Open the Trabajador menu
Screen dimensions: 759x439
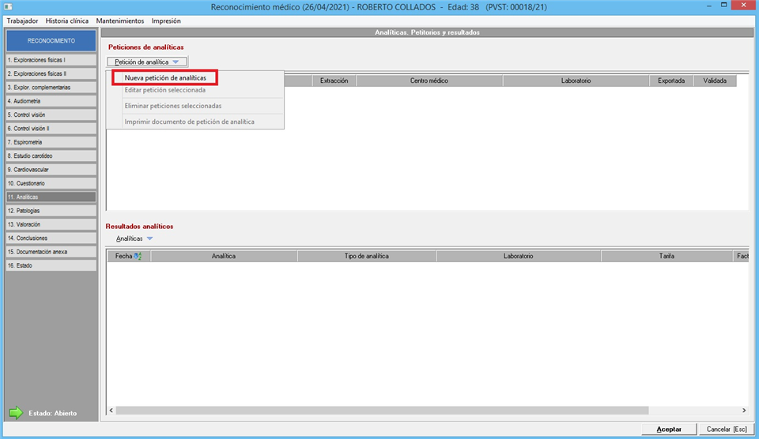22,21
